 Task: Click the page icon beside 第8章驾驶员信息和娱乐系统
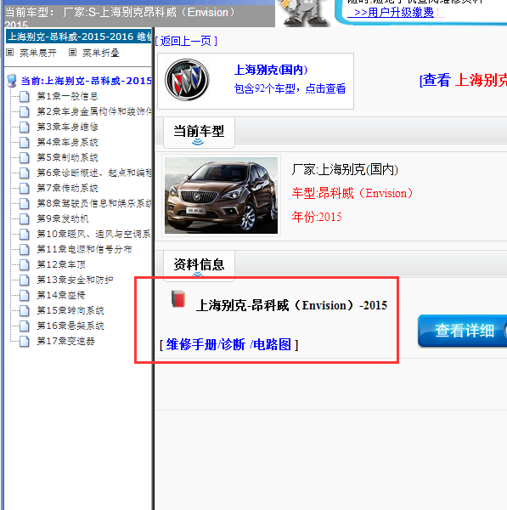(x=25, y=204)
